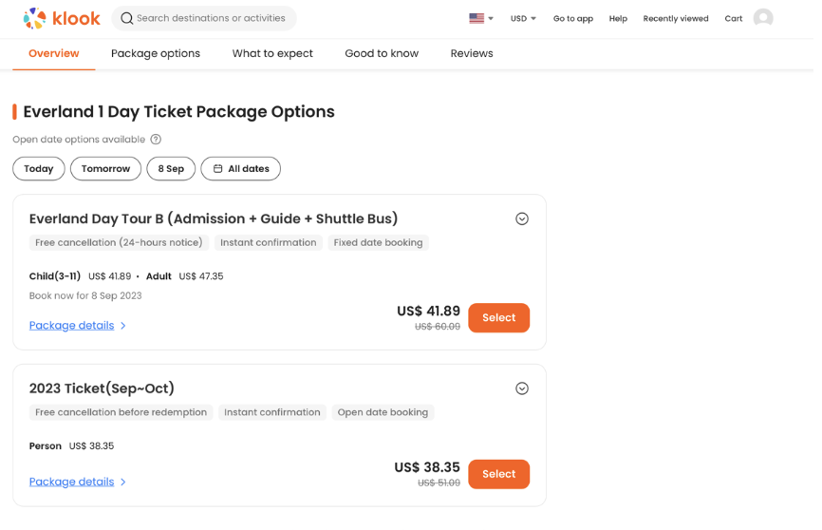Expand the Everland Day Tour B package

[521, 219]
